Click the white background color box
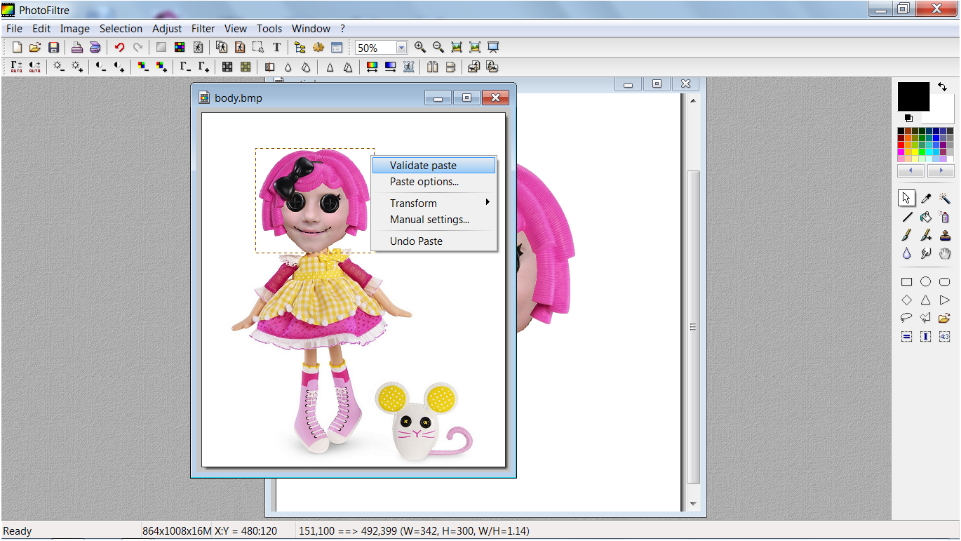Viewport: 961px width, 541px height. (942, 109)
